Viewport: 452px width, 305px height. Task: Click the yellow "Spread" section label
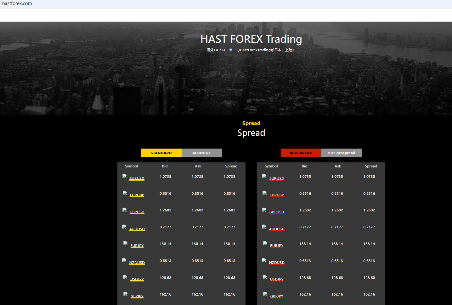point(251,123)
